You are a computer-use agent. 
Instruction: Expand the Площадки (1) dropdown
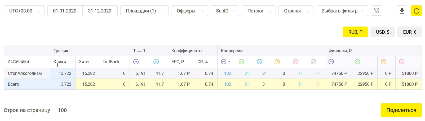tap(144, 11)
